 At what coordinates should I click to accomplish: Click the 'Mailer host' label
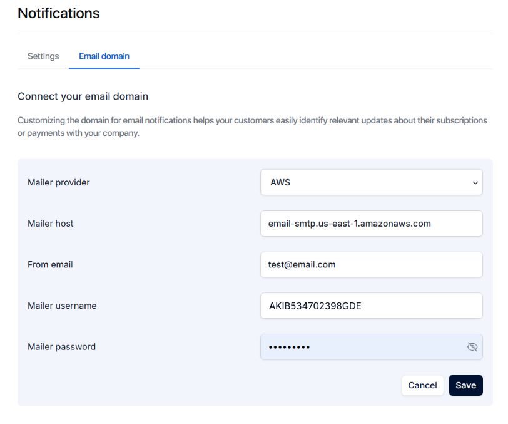click(x=51, y=224)
